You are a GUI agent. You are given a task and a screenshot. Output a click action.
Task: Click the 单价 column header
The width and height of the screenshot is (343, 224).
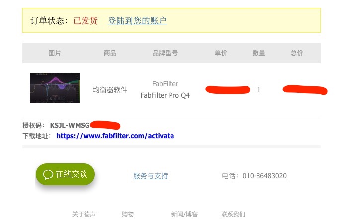point(221,53)
